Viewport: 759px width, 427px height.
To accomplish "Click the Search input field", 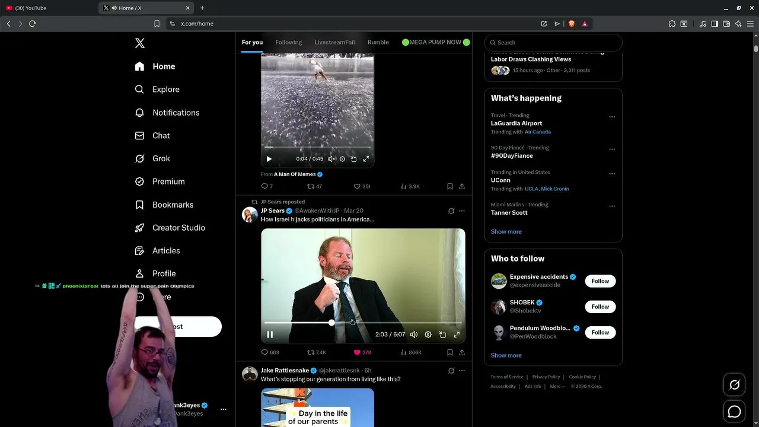I will tap(553, 43).
